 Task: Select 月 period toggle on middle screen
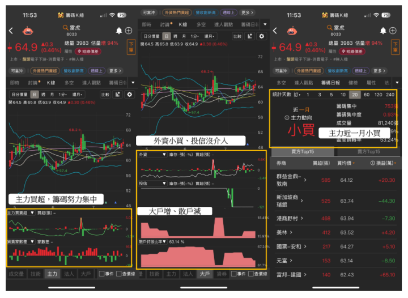pos(184,36)
